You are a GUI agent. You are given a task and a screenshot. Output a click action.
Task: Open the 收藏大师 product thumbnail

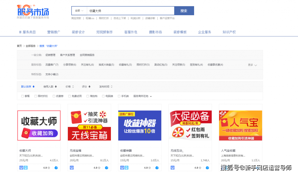(39, 125)
